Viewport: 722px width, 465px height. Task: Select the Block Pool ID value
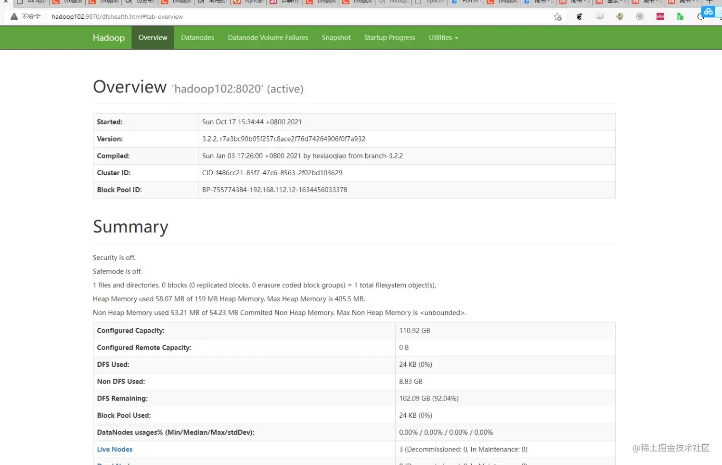point(274,190)
